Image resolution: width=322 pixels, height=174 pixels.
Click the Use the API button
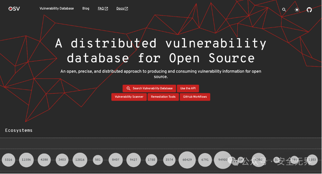click(x=188, y=89)
